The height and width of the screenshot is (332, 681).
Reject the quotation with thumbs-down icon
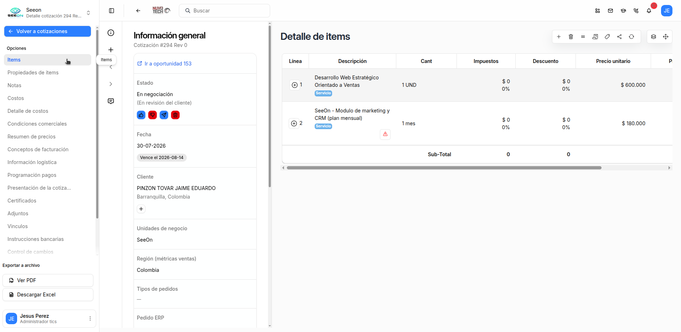(x=153, y=115)
